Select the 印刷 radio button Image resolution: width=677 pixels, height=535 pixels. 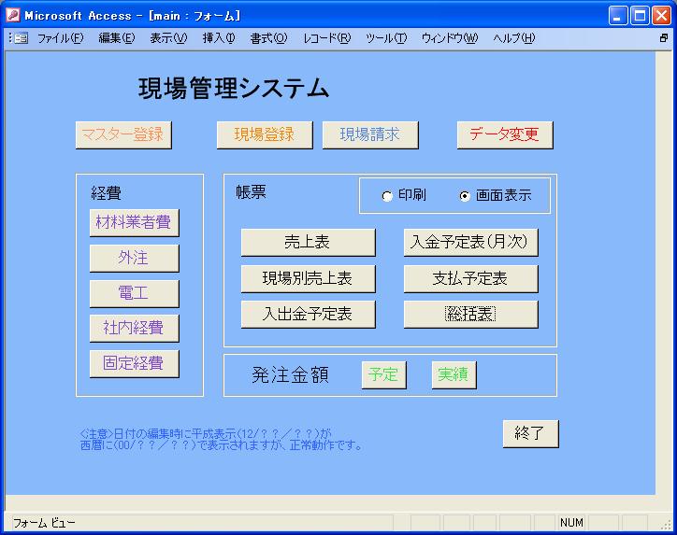pos(387,196)
